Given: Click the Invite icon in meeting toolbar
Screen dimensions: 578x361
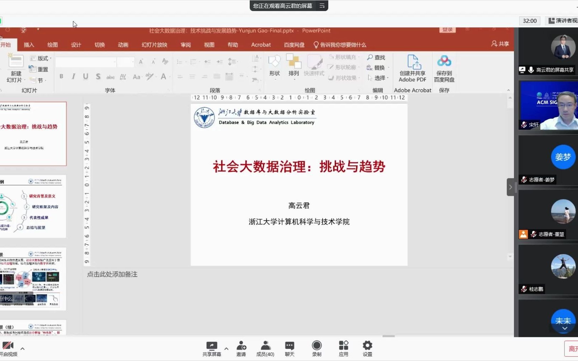Looking at the screenshot, I should (241, 349).
